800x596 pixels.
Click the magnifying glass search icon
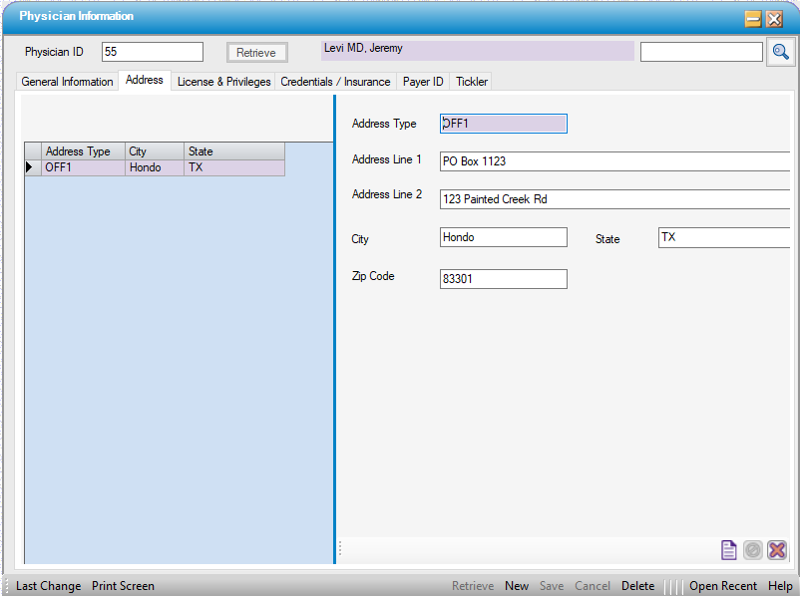[780, 52]
